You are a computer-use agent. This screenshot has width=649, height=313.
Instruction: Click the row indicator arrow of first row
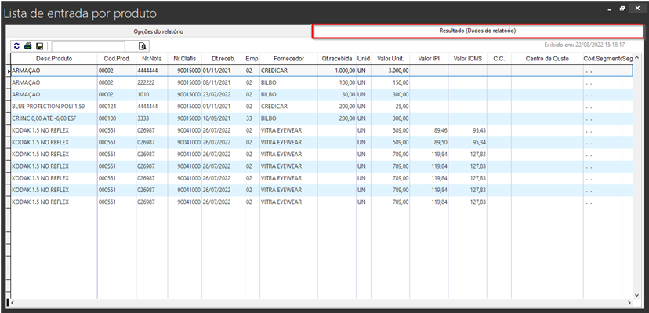(9, 71)
